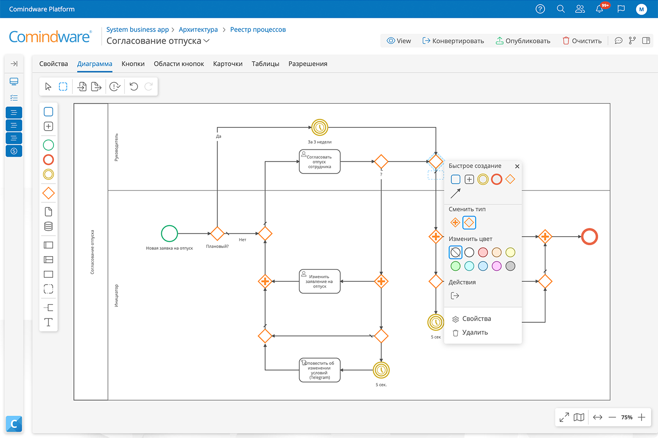Open the System business app breadcrumb link

138,29
